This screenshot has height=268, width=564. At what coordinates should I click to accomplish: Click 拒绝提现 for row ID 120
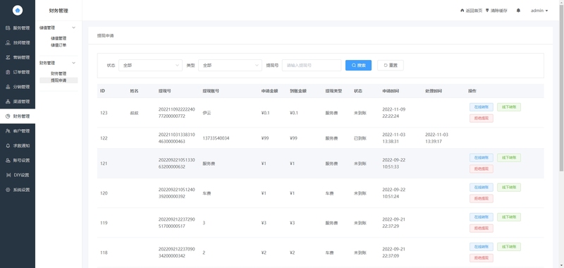[482, 199]
